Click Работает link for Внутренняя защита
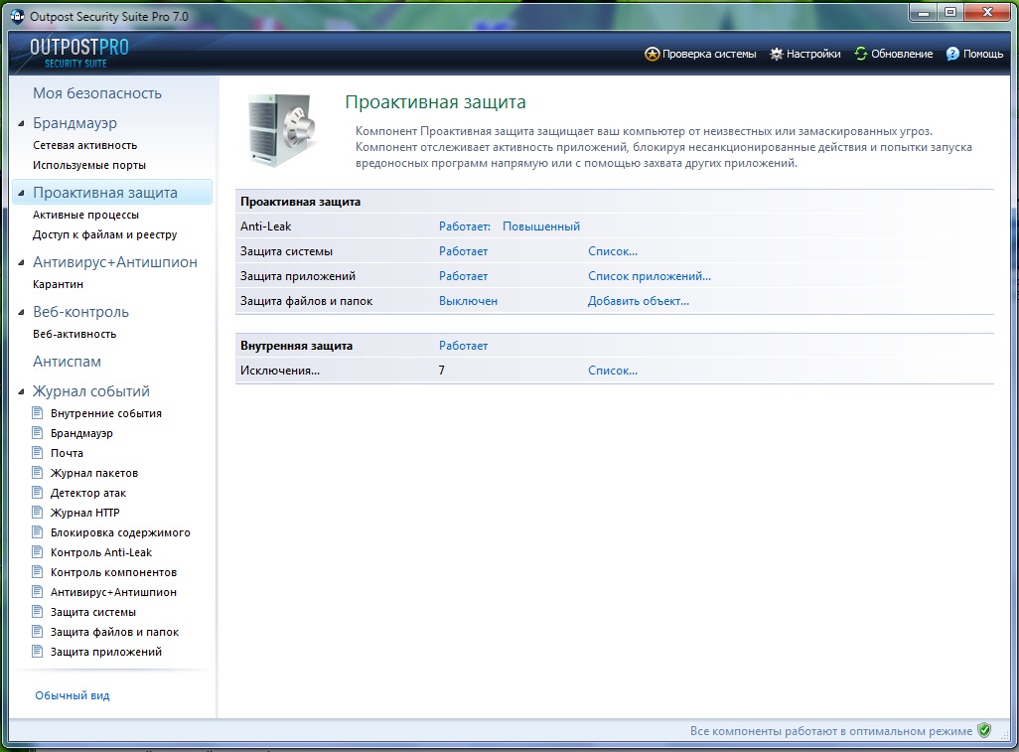Image resolution: width=1019 pixels, height=752 pixels. tap(464, 346)
